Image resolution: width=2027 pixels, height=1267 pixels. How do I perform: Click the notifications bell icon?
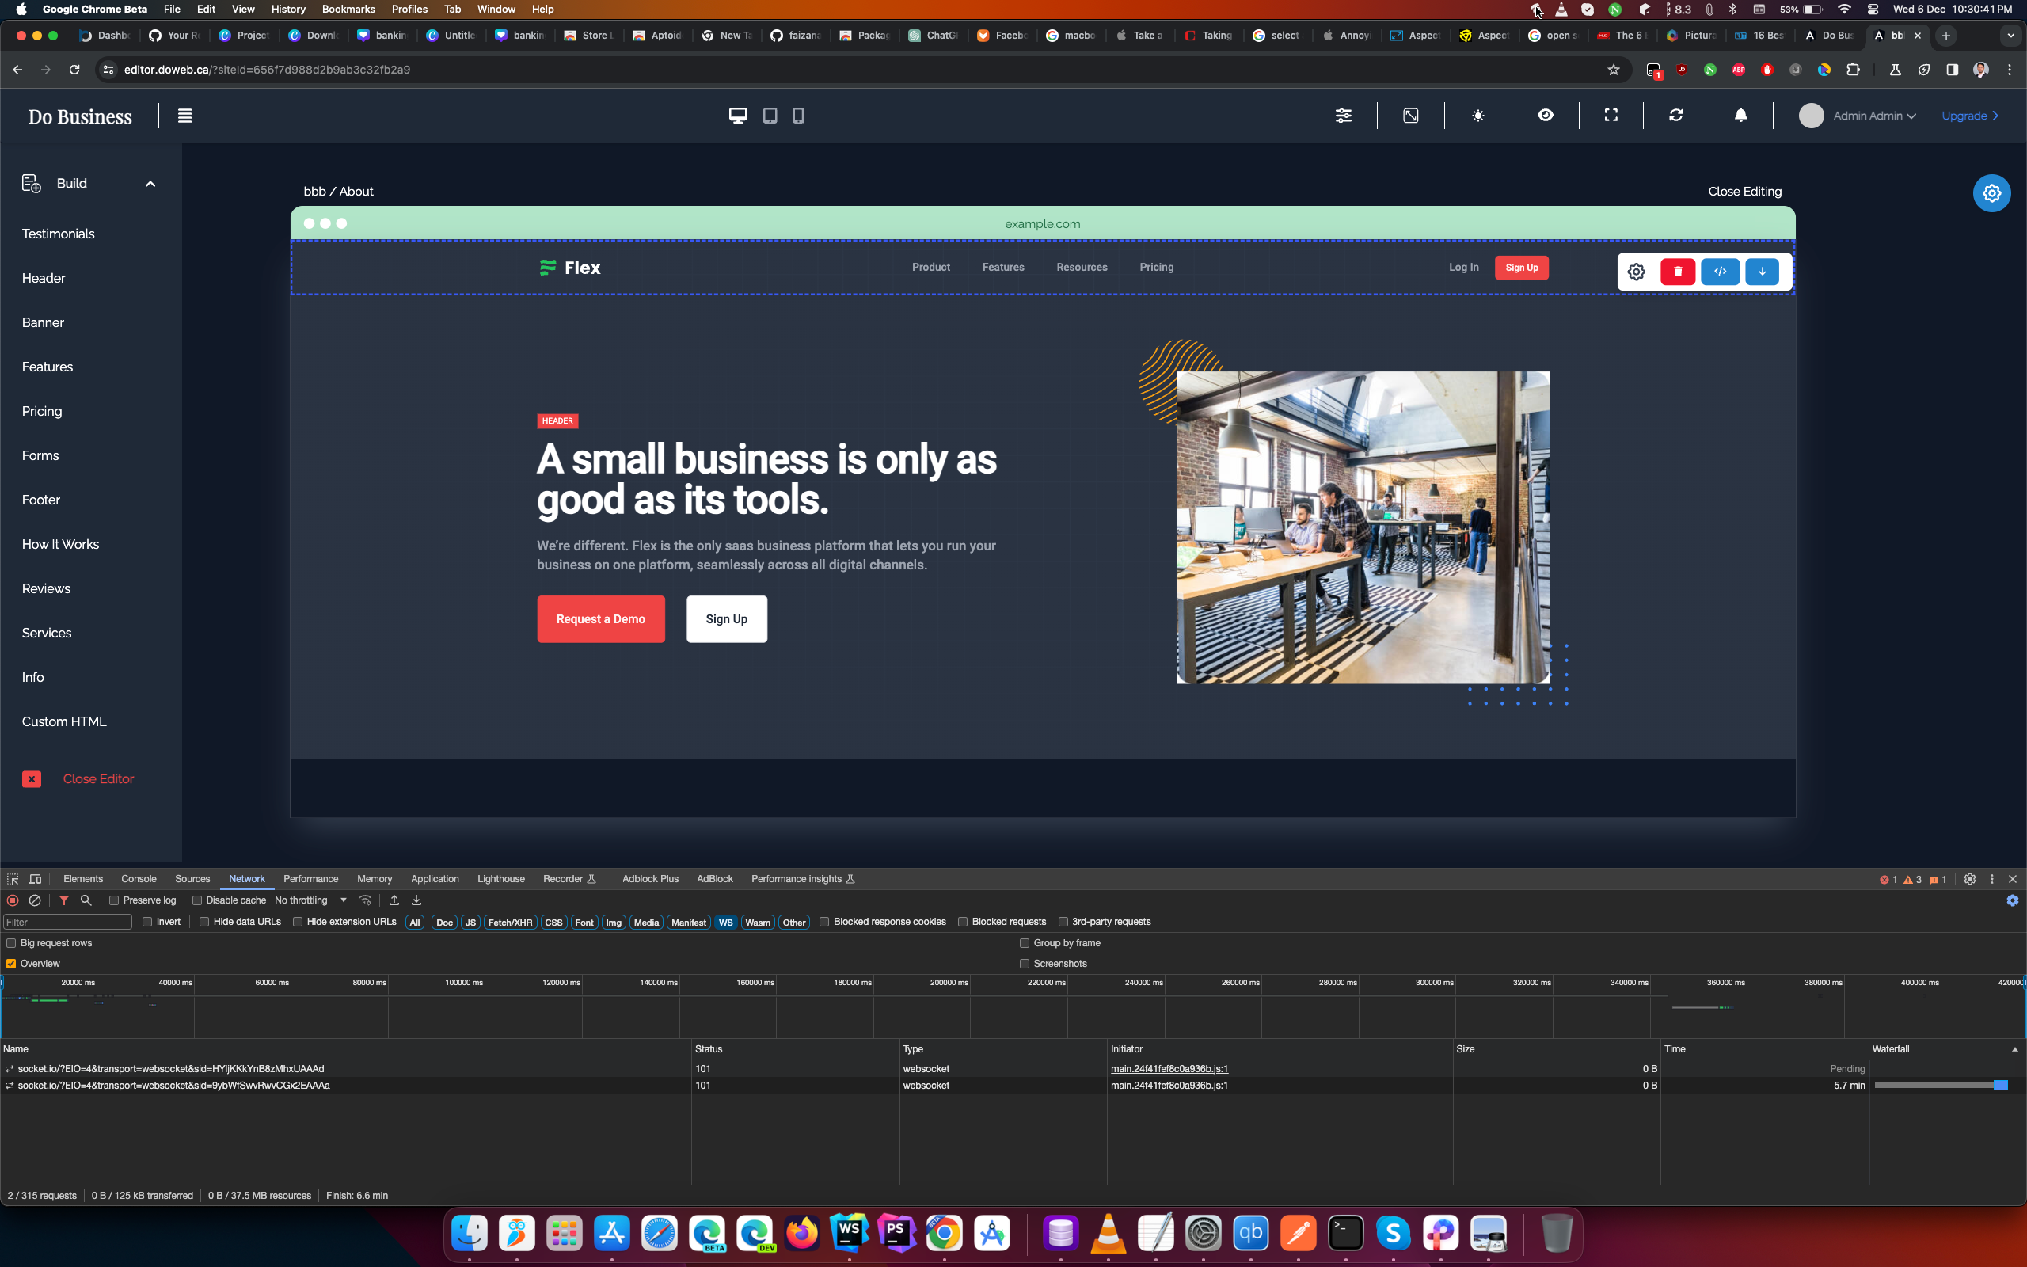1740,116
